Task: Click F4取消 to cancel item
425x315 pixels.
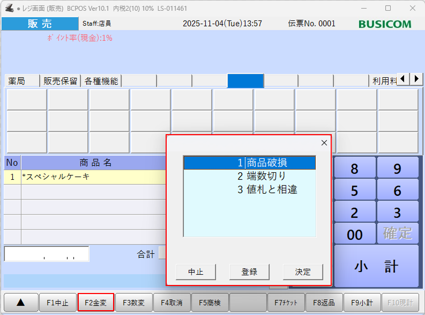Action: (172, 303)
